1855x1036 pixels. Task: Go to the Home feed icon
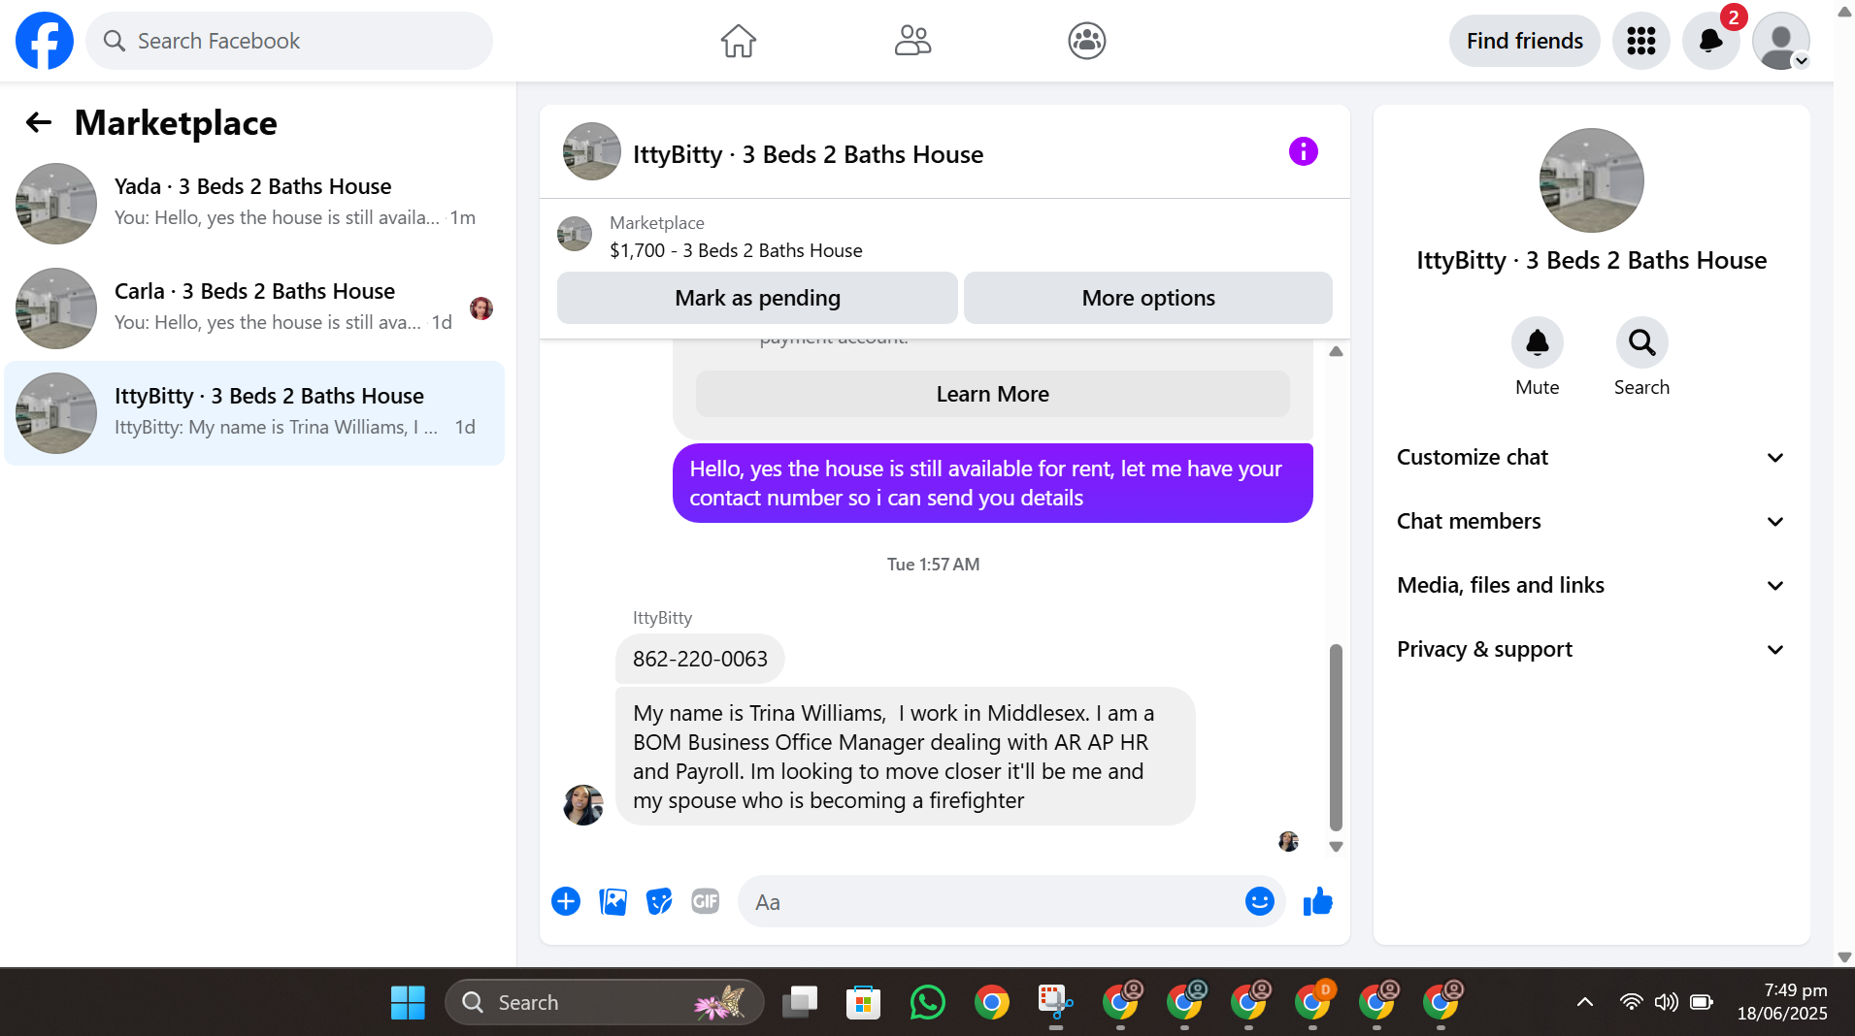pyautogui.click(x=738, y=41)
